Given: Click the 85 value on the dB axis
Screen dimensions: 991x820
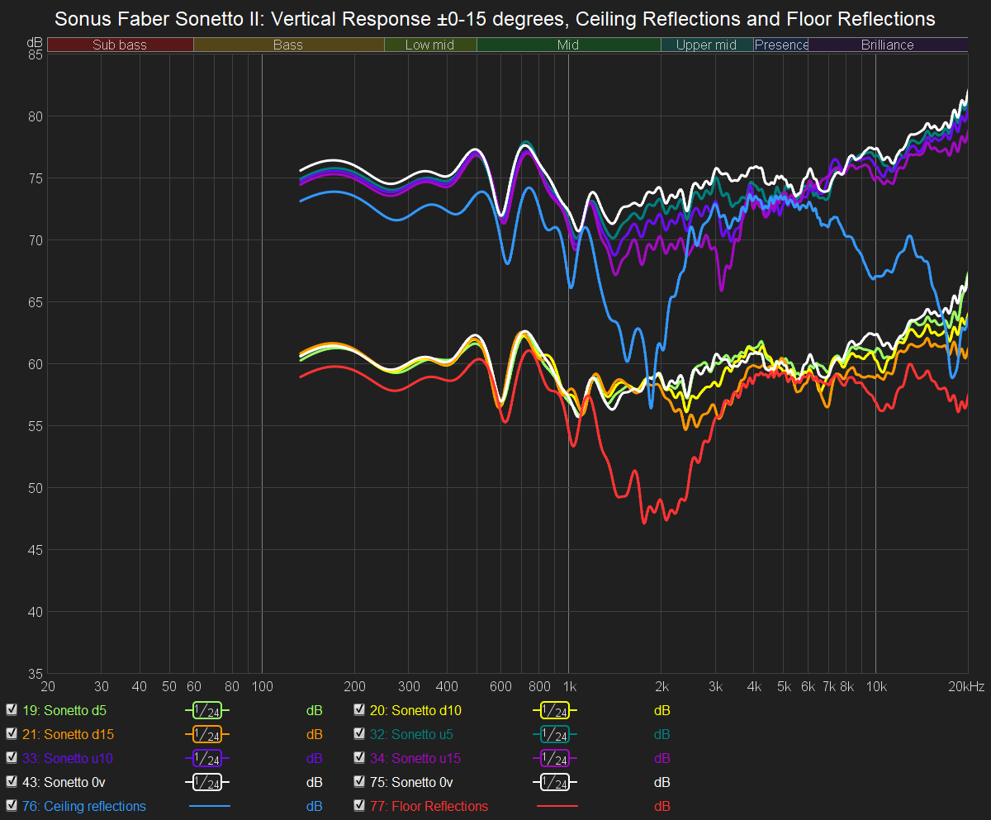Looking at the screenshot, I should click(35, 55).
